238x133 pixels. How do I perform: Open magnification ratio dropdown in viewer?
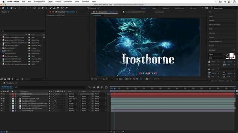point(95,79)
